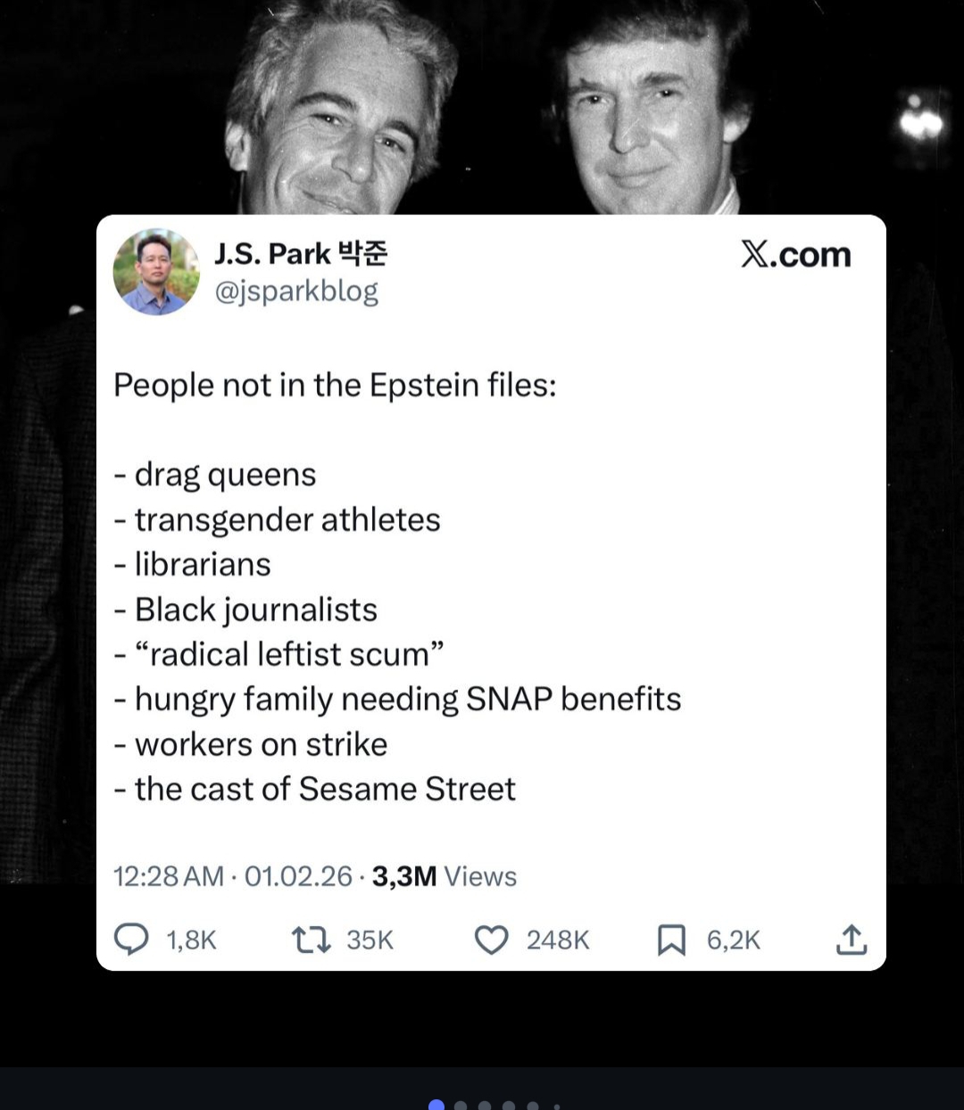This screenshot has width=964, height=1110.
Task: Bookmark the post with the bookmark icon
Action: point(671,940)
